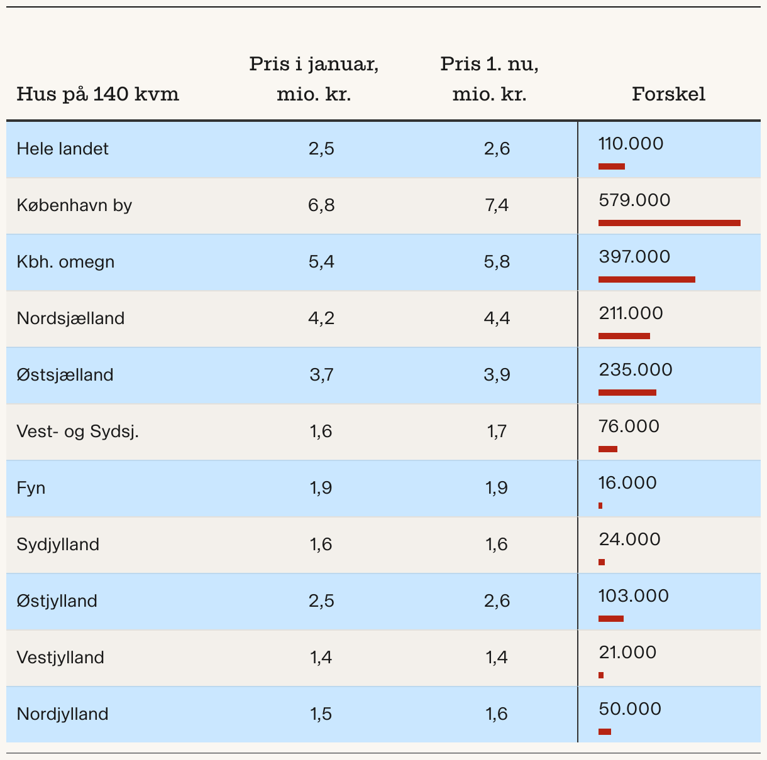Click the 'Fyn' row label
This screenshot has width=767, height=760.
(x=31, y=488)
